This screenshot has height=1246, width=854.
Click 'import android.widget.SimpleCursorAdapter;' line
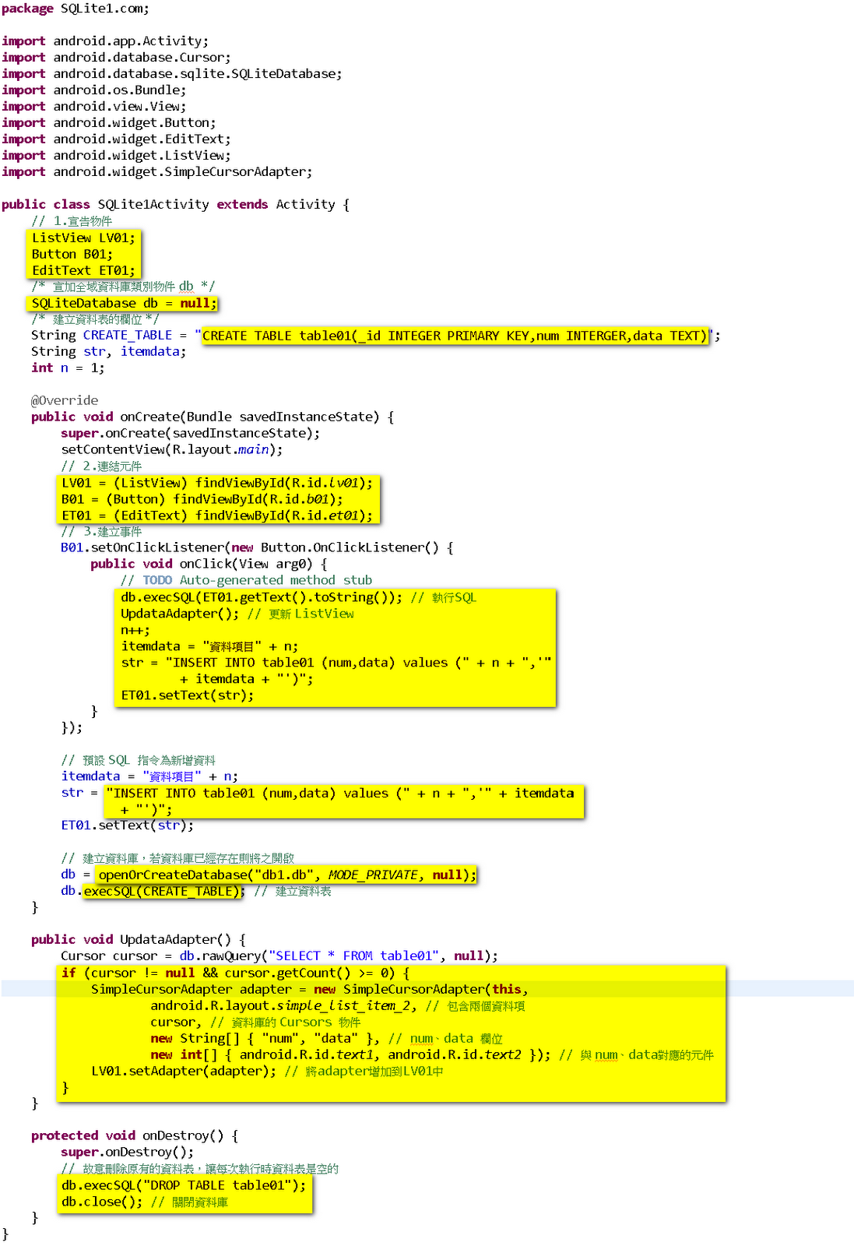pos(157,172)
